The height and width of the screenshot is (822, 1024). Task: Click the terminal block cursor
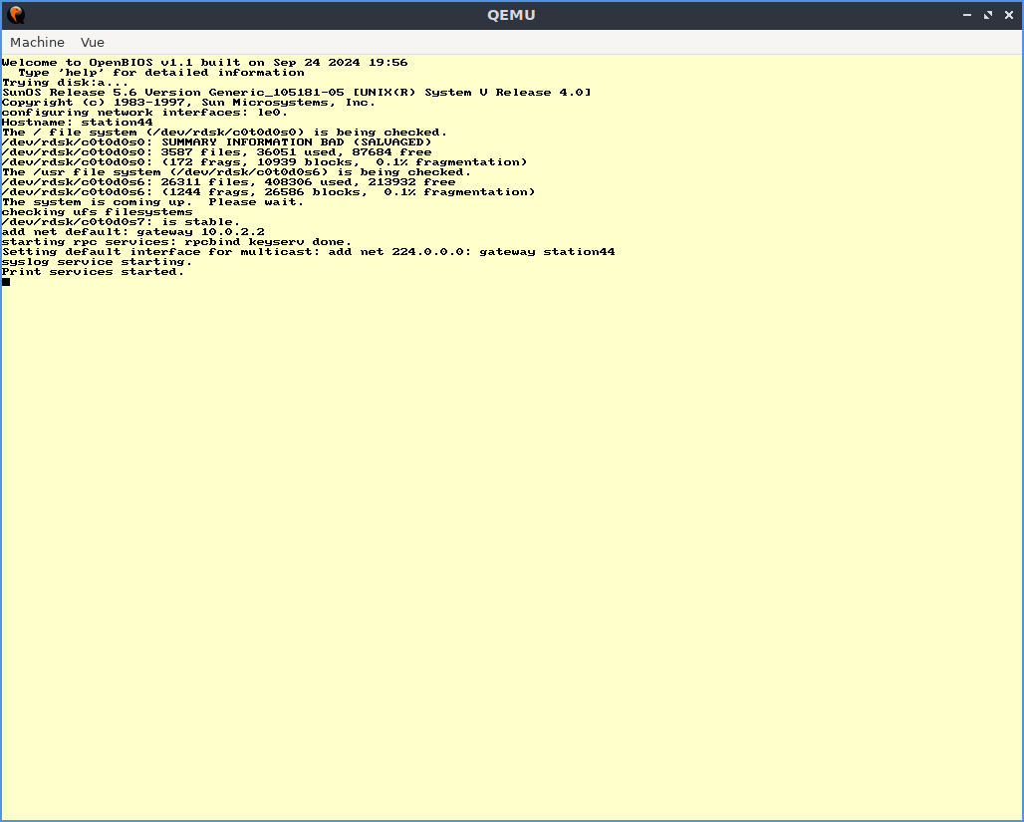pyautogui.click(x=6, y=282)
